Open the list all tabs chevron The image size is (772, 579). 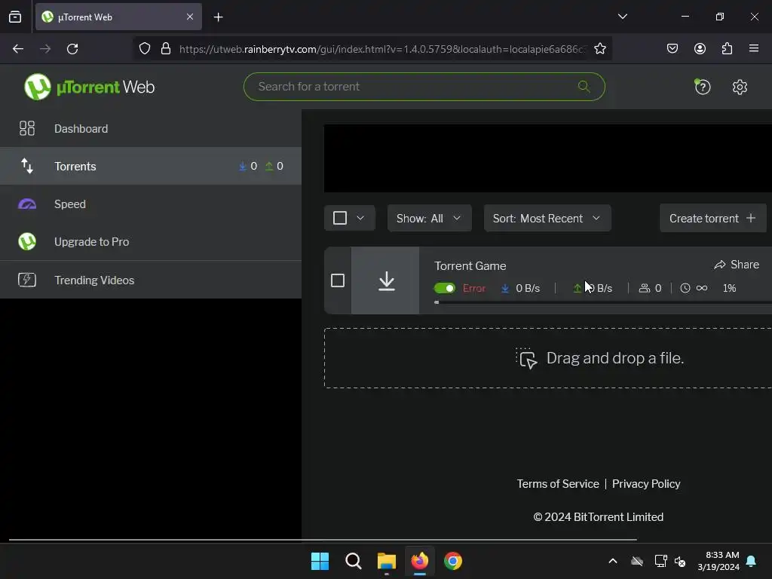[x=622, y=17]
